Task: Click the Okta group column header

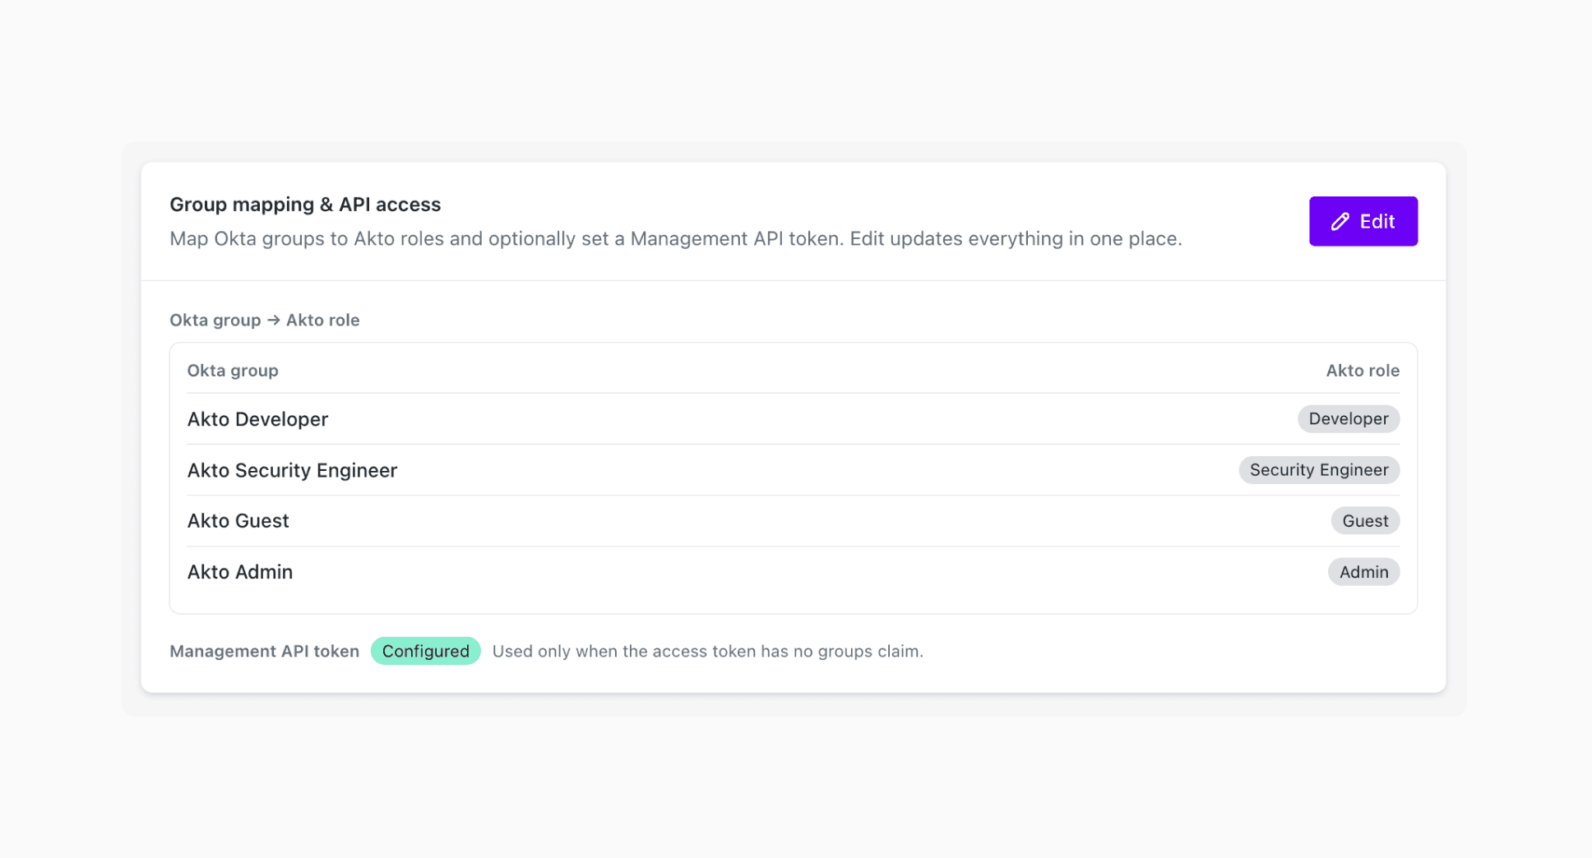Action: click(x=233, y=371)
